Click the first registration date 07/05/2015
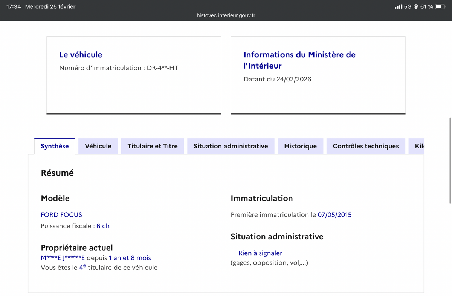The height and width of the screenshot is (297, 452). pos(334,215)
